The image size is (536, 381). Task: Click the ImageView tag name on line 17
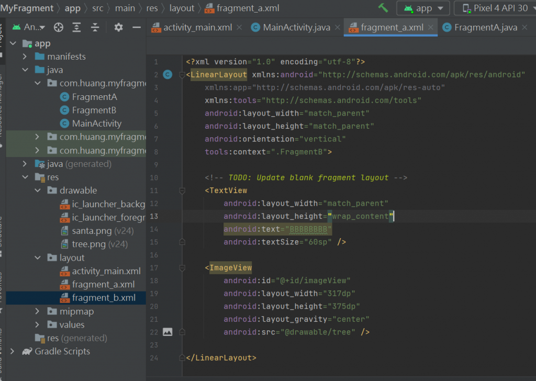230,267
